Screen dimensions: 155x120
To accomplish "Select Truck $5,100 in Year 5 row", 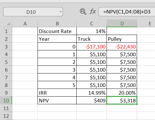I will (92, 85).
